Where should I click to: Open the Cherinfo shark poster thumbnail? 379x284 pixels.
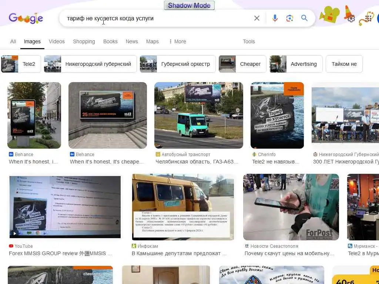(x=277, y=115)
